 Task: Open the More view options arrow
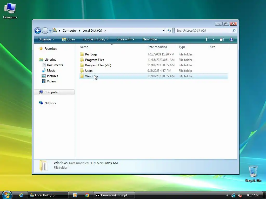tap(213, 39)
